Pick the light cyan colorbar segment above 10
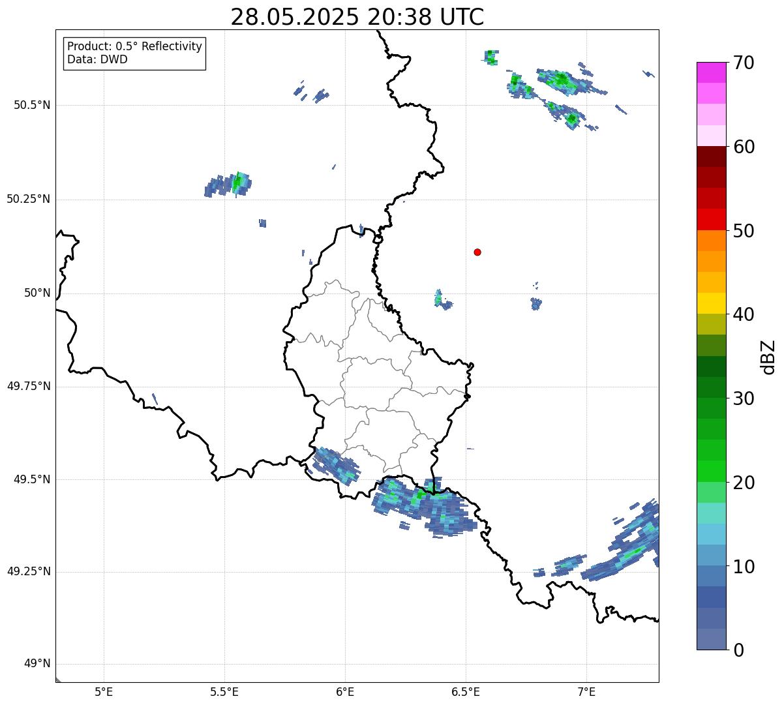Screen dimensions: 784x705 pyautogui.click(x=712, y=534)
